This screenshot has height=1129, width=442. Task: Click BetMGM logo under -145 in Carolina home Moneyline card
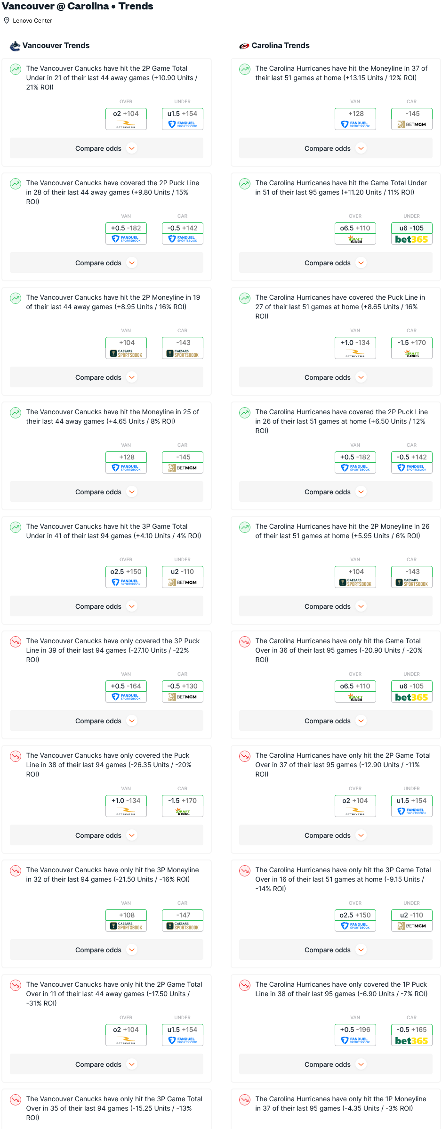[411, 124]
